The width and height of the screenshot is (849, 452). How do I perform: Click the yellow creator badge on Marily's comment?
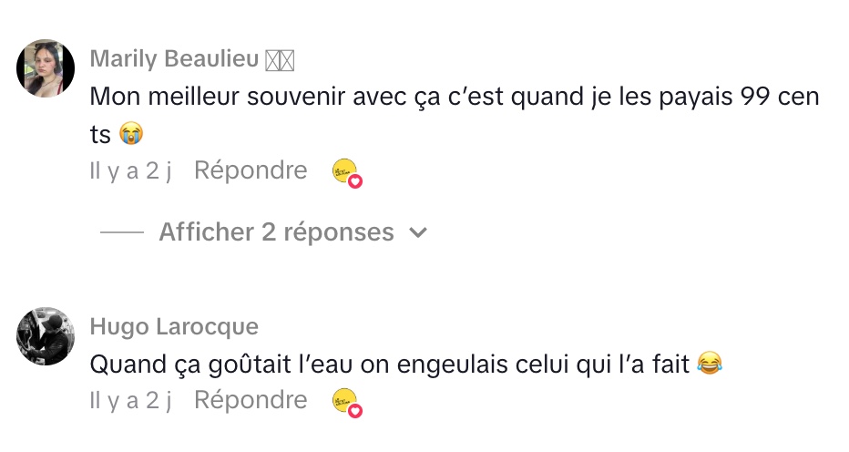coord(344,170)
